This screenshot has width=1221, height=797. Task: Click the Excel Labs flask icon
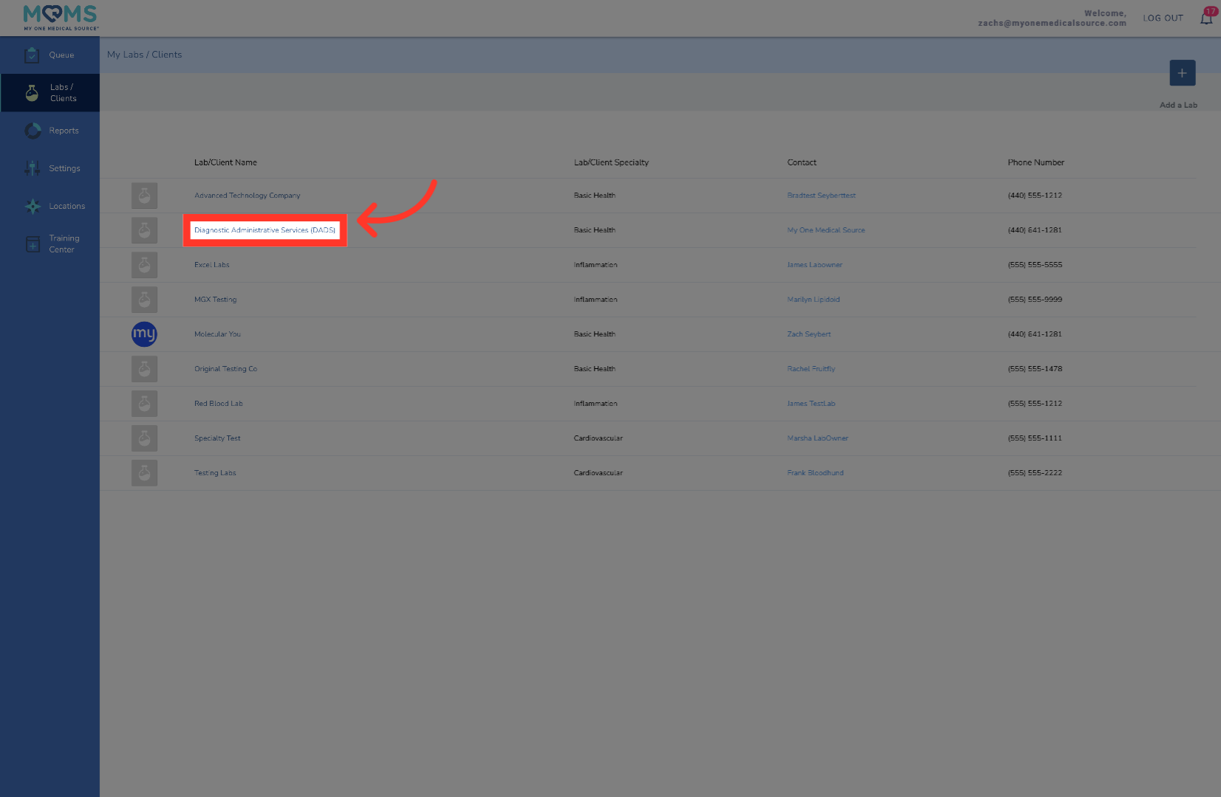coord(144,265)
